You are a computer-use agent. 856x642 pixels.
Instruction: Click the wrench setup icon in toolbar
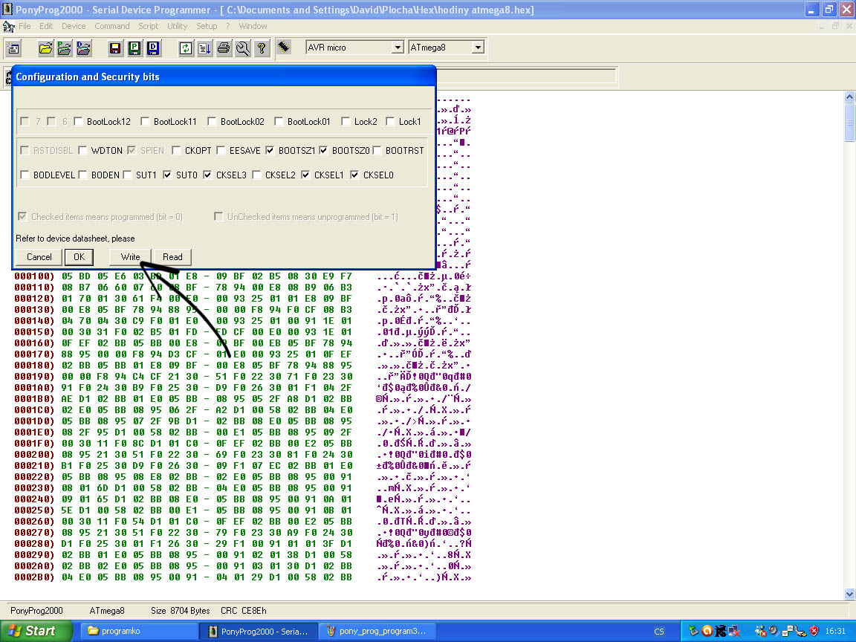point(242,48)
